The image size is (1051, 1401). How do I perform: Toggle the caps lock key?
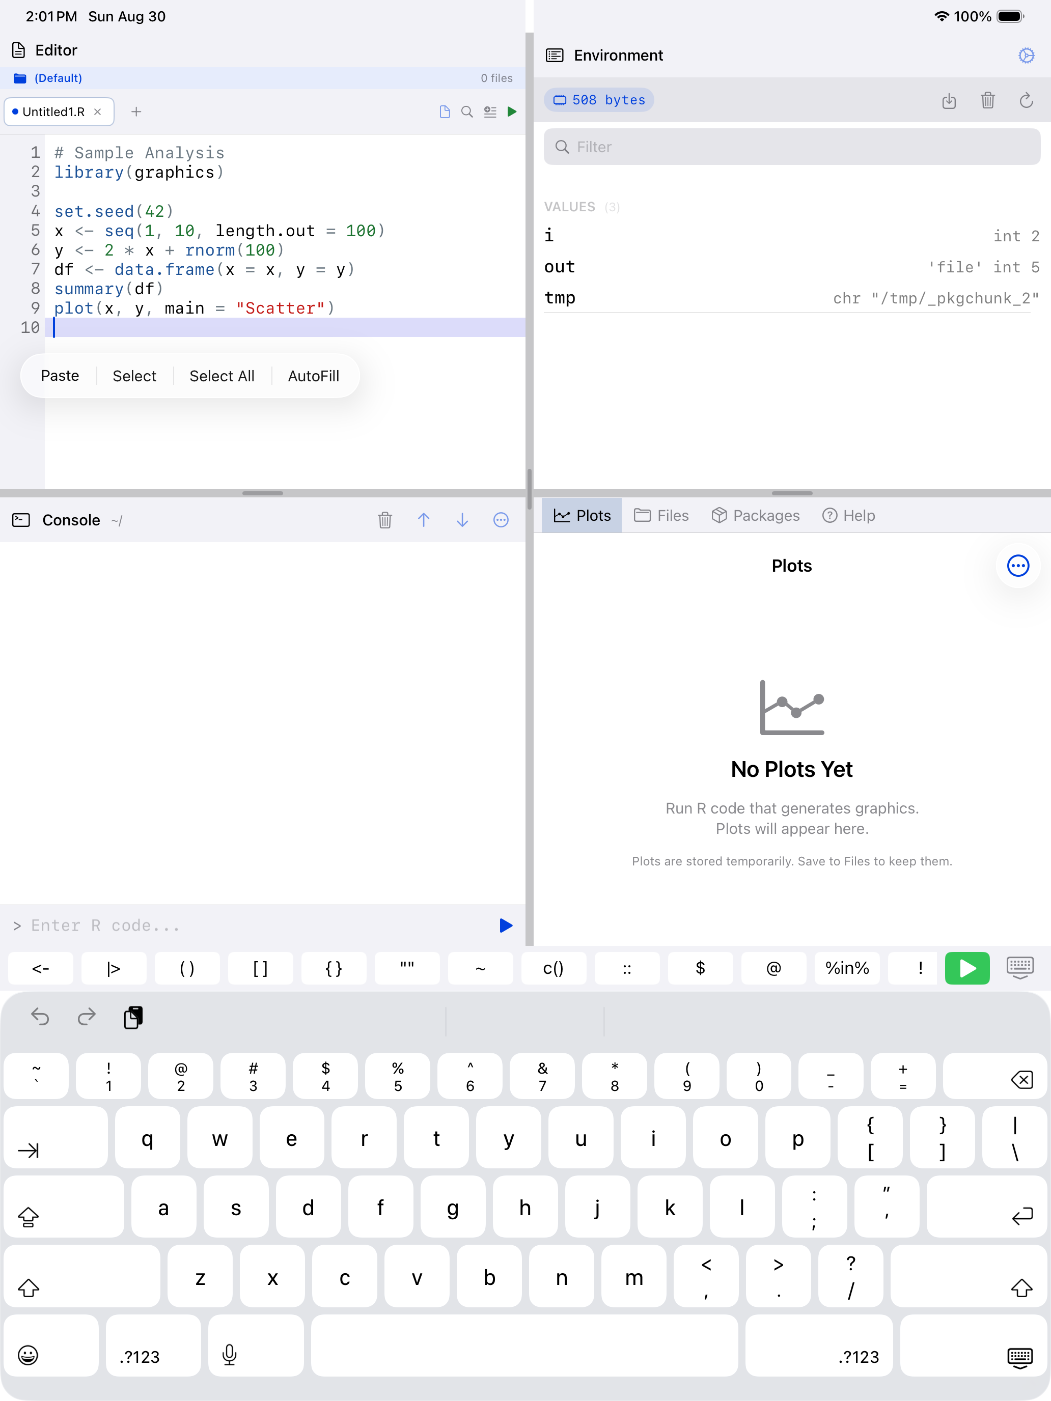[x=64, y=1207]
